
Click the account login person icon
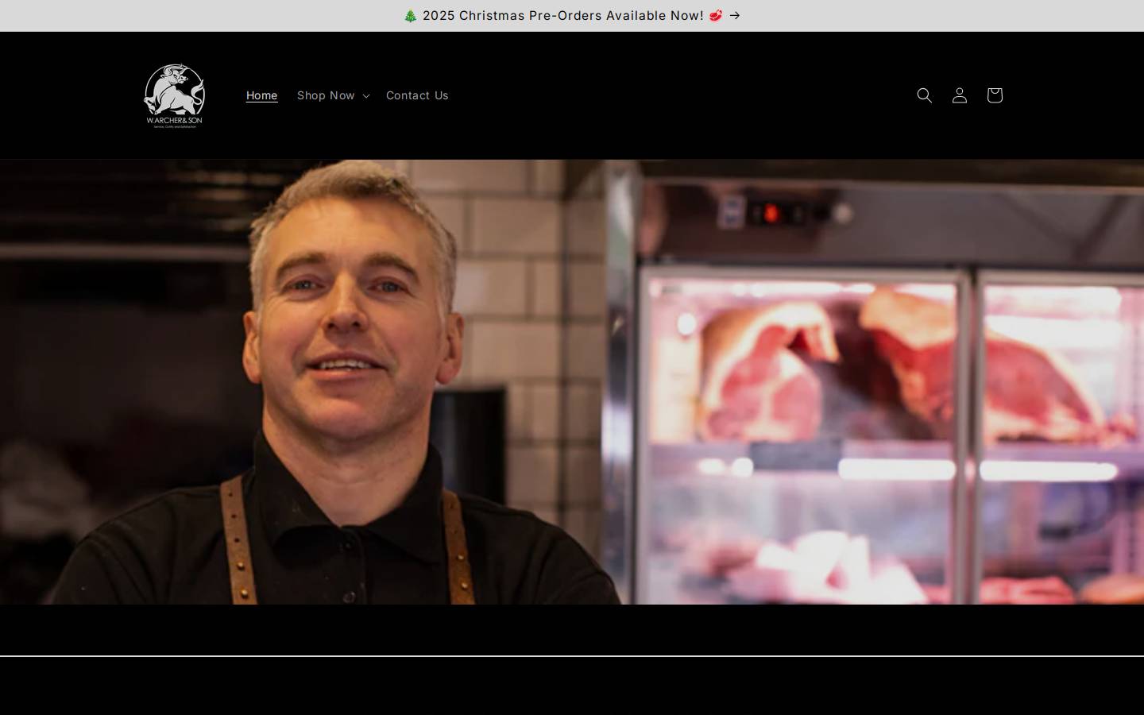point(959,95)
